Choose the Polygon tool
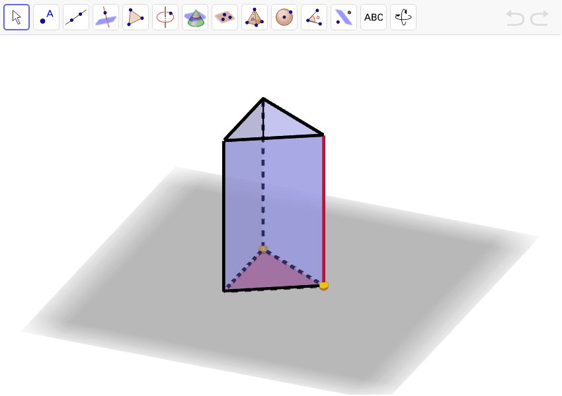This screenshot has height=396, width=562. point(135,16)
